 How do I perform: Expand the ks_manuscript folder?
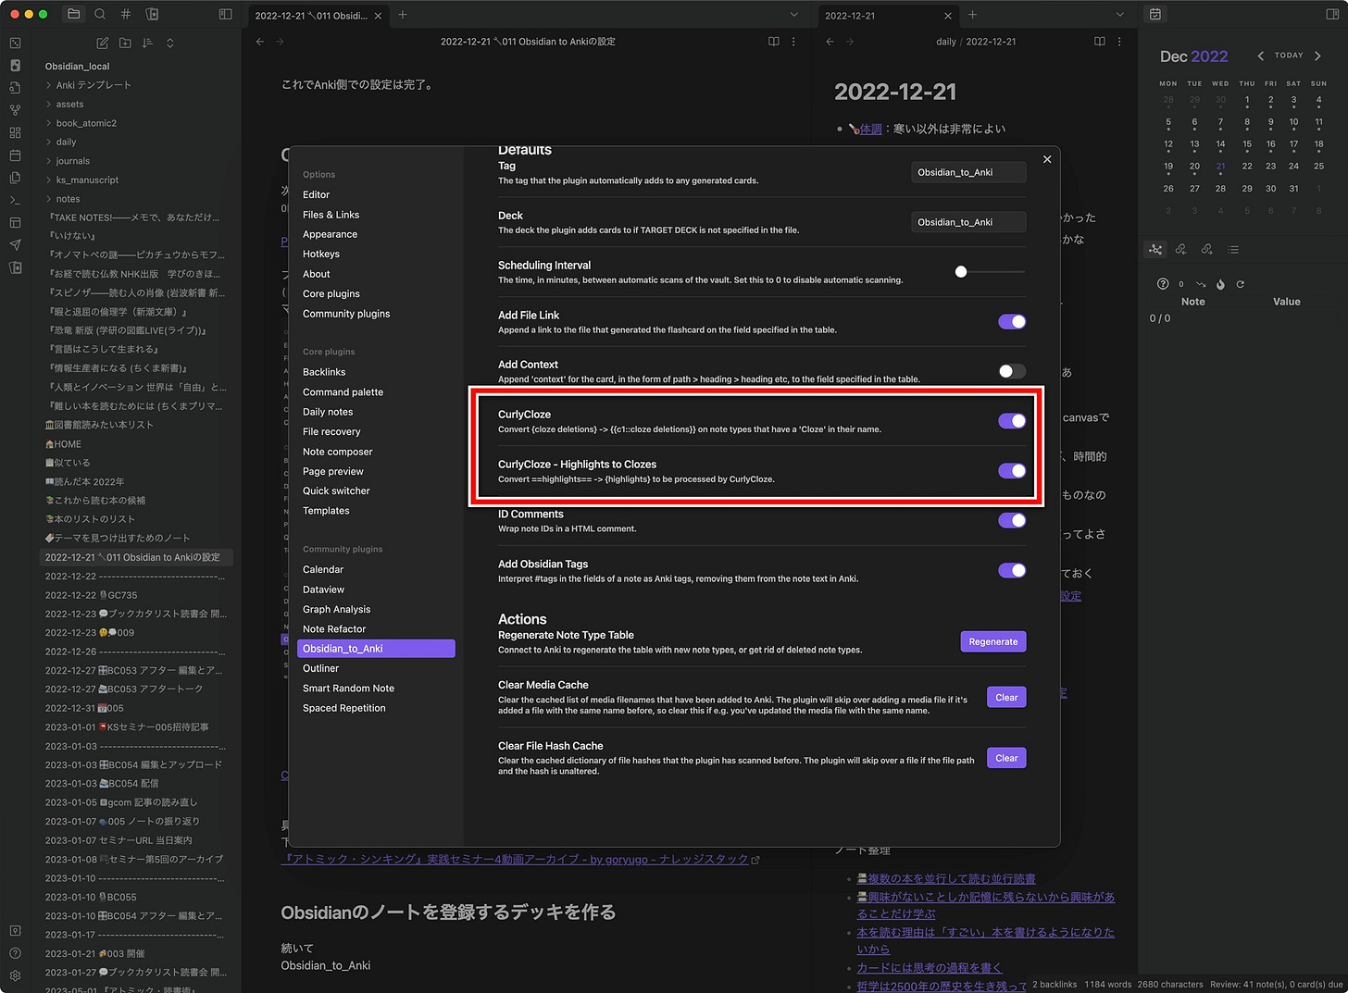point(87,180)
